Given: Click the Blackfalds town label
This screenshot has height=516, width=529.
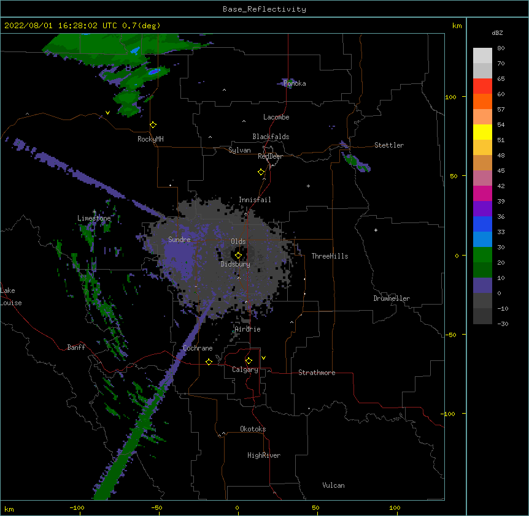Looking at the screenshot, I should click(271, 137).
